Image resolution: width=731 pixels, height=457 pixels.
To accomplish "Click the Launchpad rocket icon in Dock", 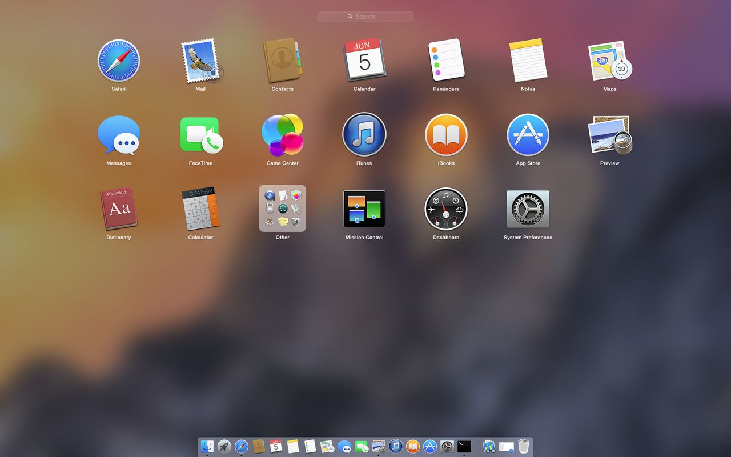I will [x=224, y=446].
